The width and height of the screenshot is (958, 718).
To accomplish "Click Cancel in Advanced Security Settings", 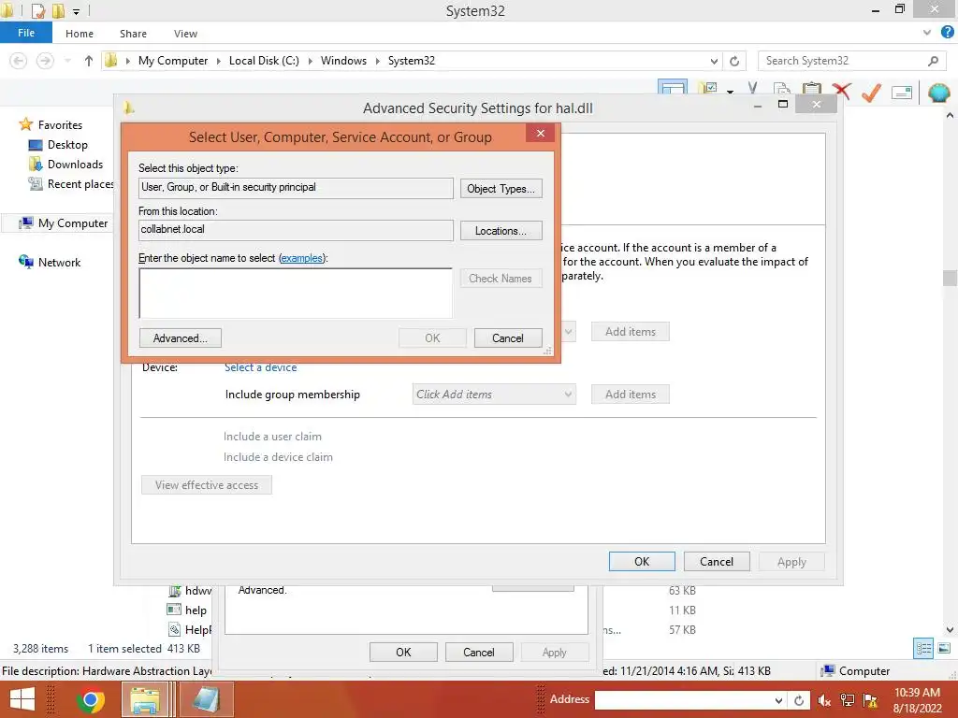I will click(716, 562).
